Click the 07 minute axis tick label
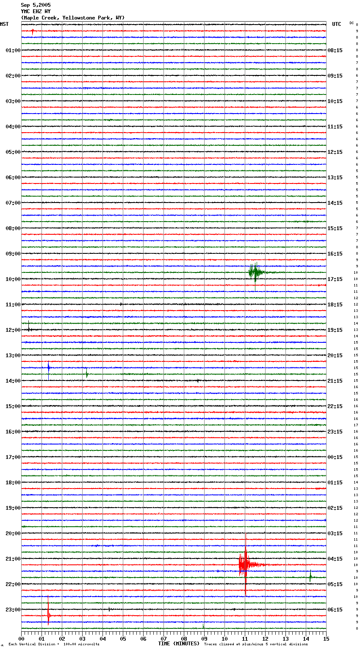Viewport: 360px width, 650px height. coord(163,639)
